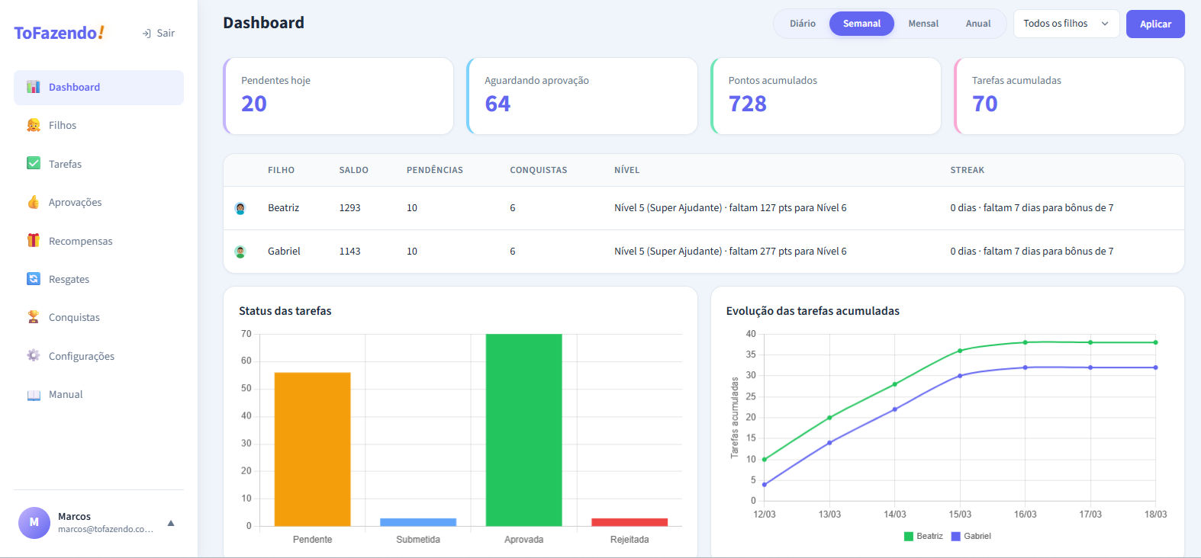Image resolution: width=1201 pixels, height=558 pixels.
Task: Click the open book Manual icon
Action: coord(34,394)
